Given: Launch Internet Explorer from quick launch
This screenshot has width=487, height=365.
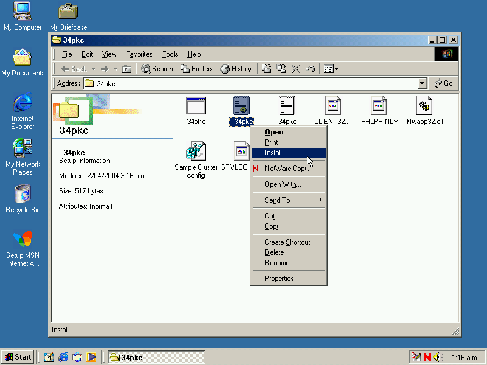Looking at the screenshot, I should [63, 357].
